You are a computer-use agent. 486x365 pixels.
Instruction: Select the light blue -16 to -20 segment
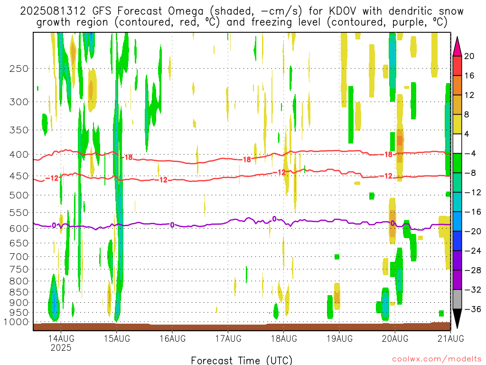[457, 221]
